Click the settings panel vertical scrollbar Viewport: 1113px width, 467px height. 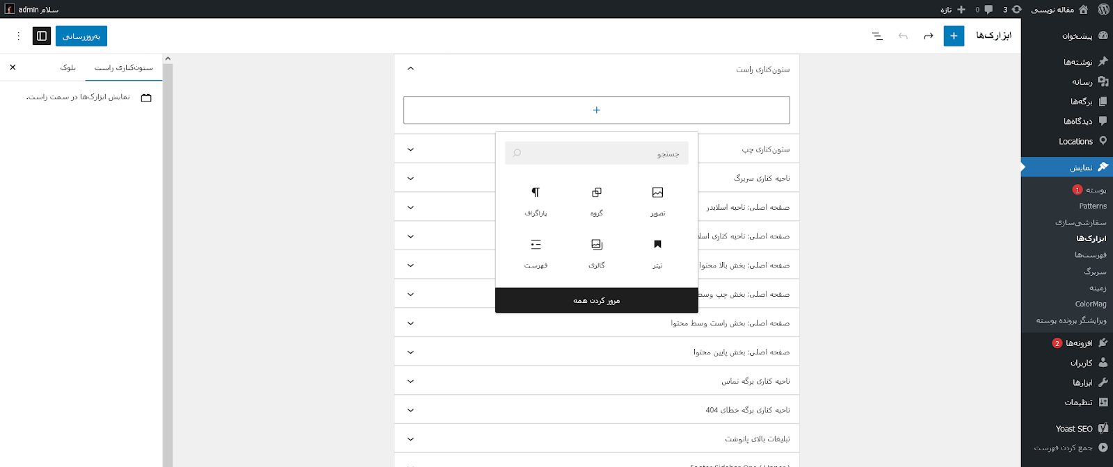(x=168, y=261)
